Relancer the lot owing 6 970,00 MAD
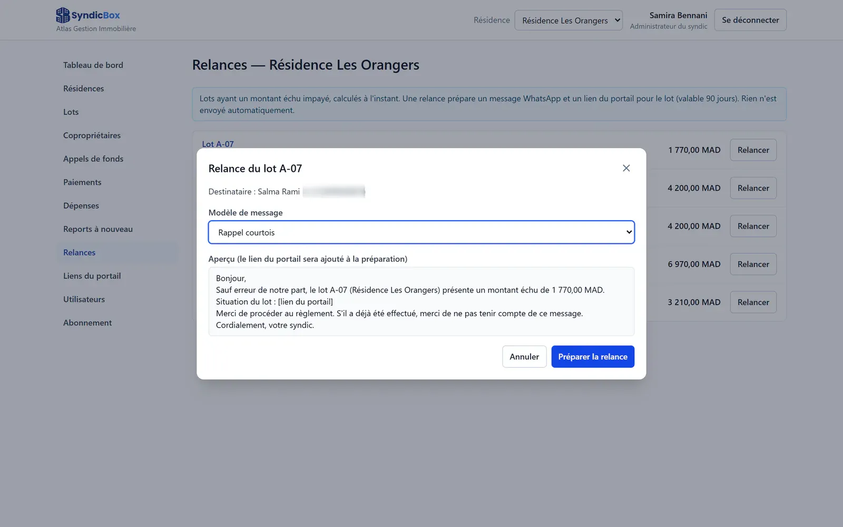This screenshot has height=527, width=843. [x=753, y=264]
